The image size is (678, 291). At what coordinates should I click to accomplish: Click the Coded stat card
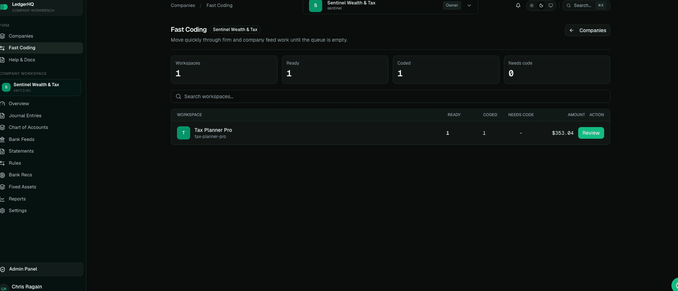coord(446,70)
